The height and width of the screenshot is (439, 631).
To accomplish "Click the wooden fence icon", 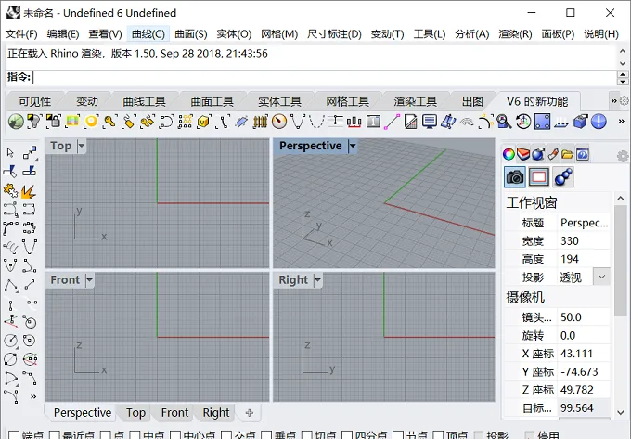I will [x=261, y=121].
